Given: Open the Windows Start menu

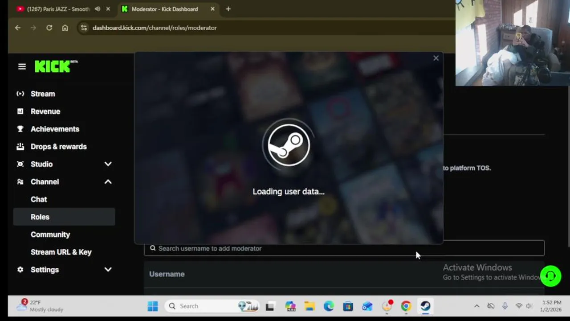Looking at the screenshot, I should pyautogui.click(x=153, y=306).
